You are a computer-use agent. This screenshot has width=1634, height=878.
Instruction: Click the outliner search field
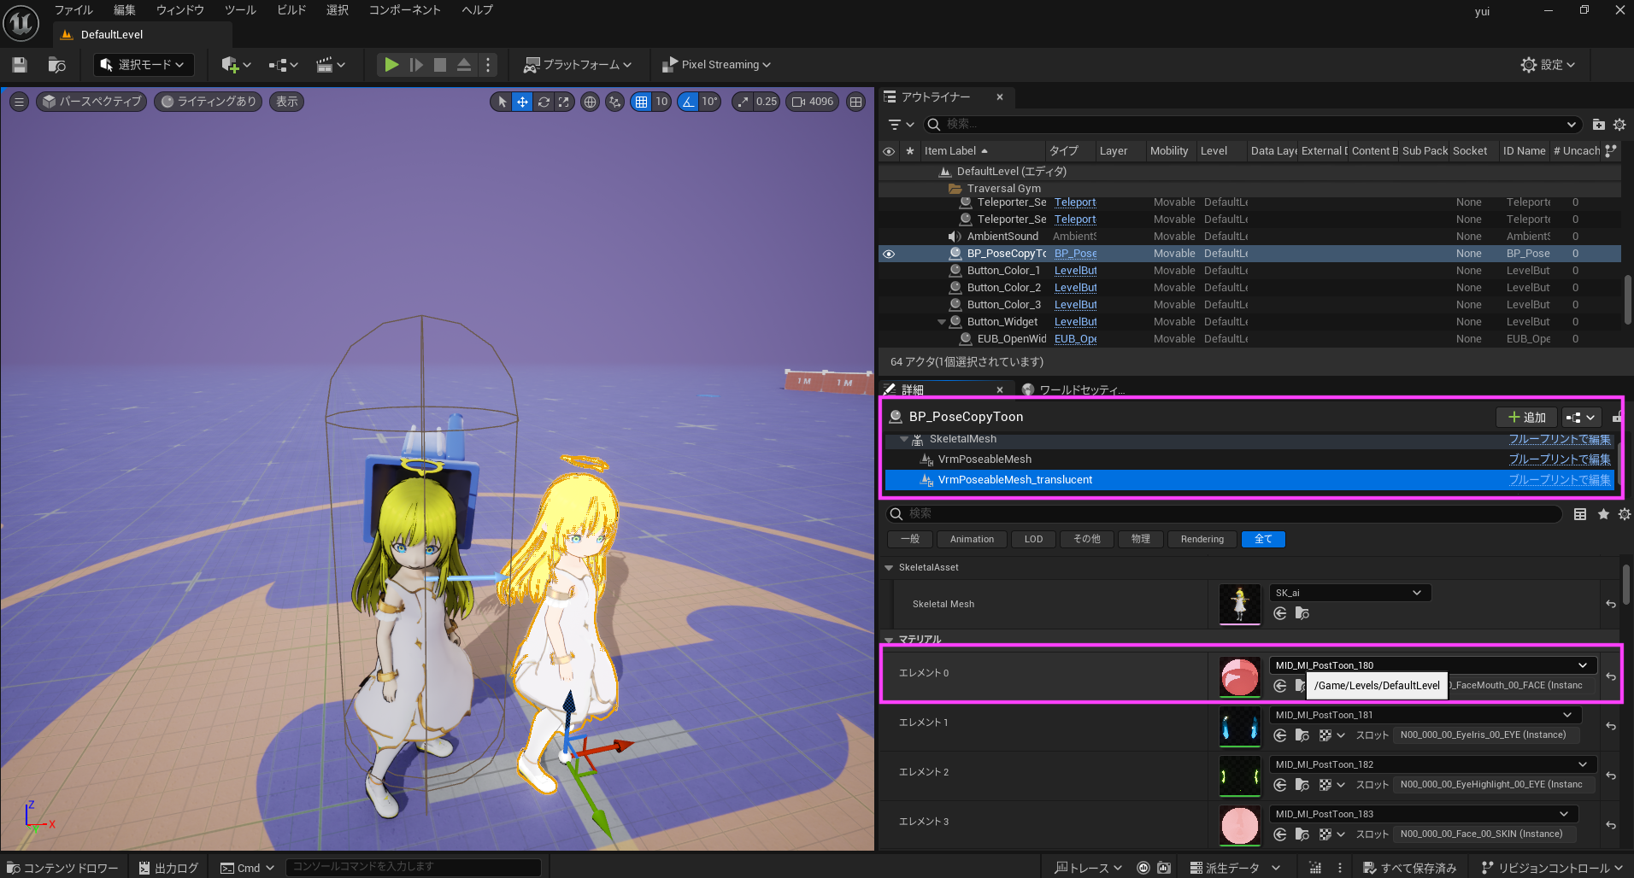click(x=1252, y=125)
